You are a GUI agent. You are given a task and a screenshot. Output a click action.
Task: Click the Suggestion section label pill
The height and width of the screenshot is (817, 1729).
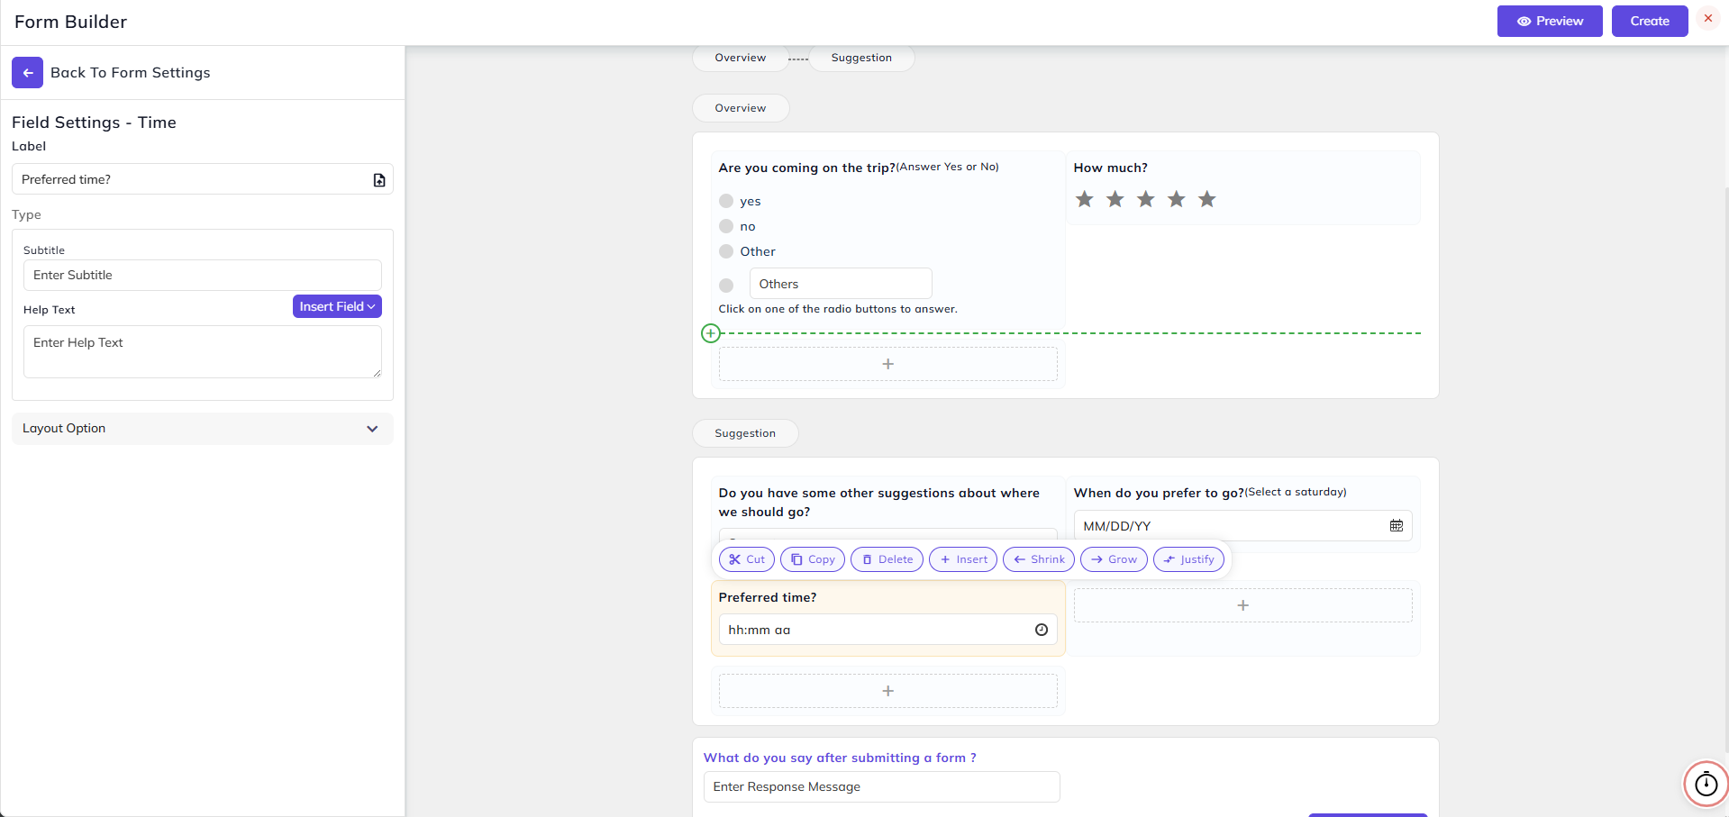745,433
